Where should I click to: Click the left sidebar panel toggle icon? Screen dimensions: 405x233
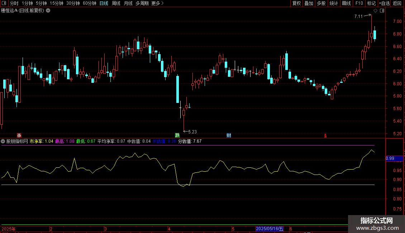point(3,3)
